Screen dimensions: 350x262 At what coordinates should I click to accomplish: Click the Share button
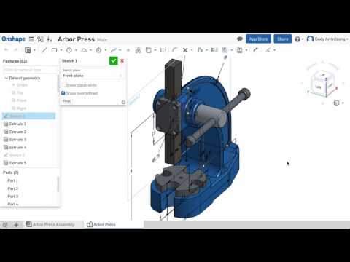click(283, 39)
